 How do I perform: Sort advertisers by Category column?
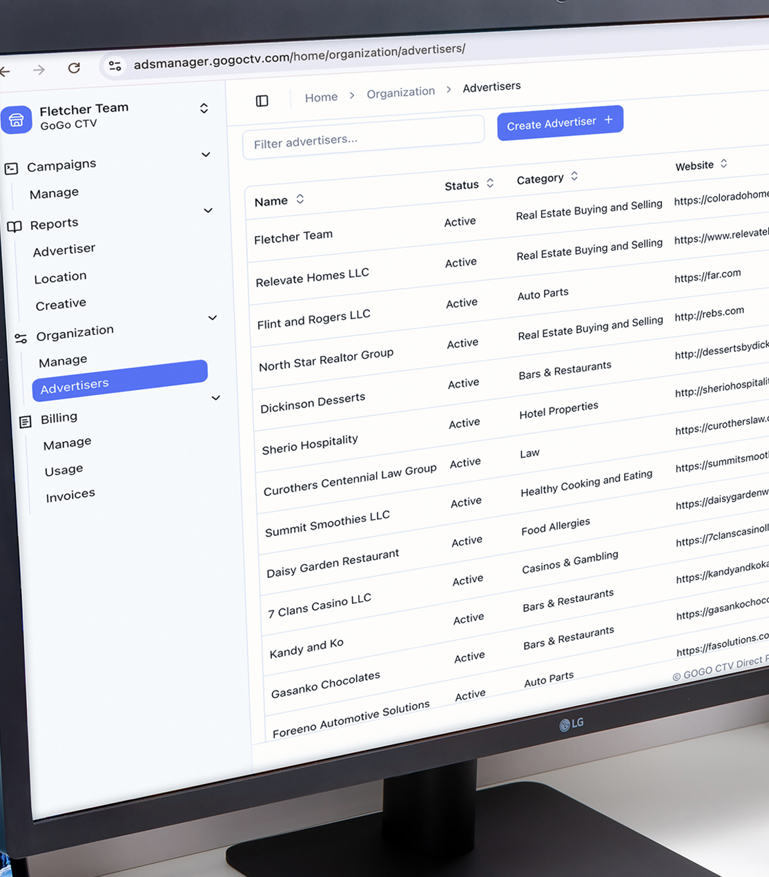click(x=574, y=177)
